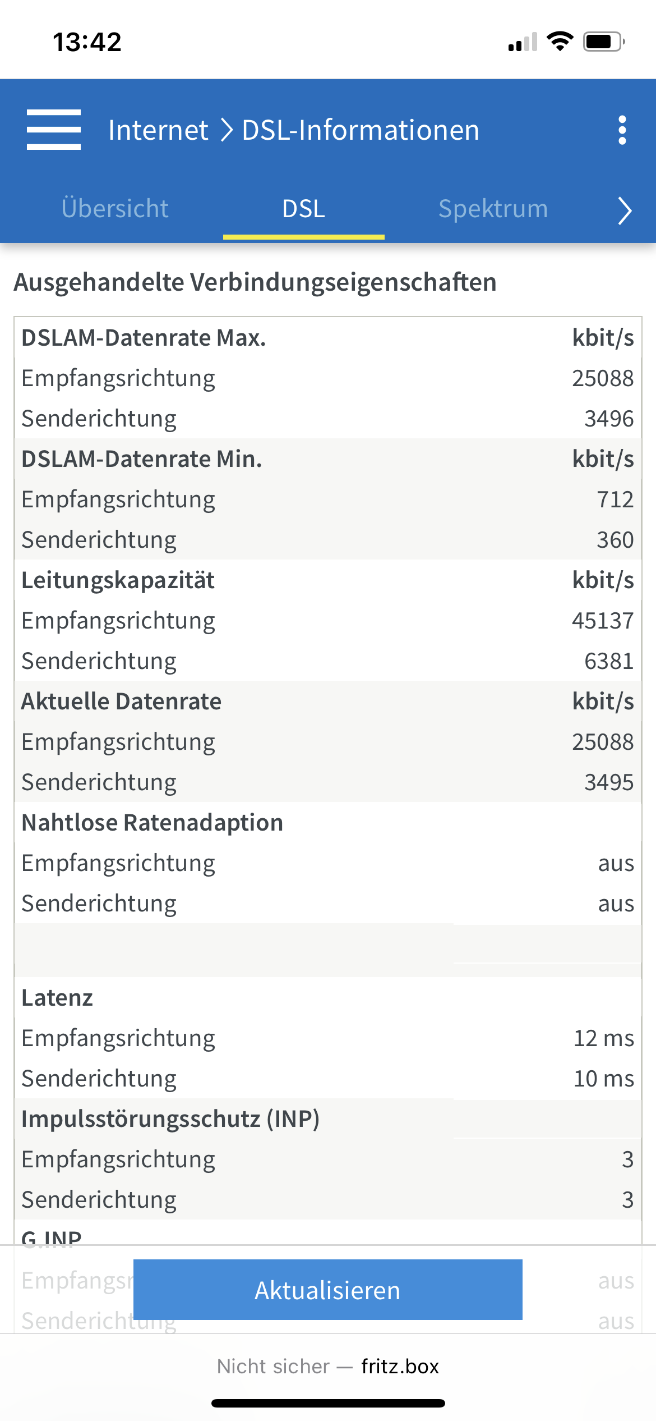Select the Latenz Empfangsrichtung value 12 ms
The width and height of the screenshot is (656, 1421).
pos(604,1038)
